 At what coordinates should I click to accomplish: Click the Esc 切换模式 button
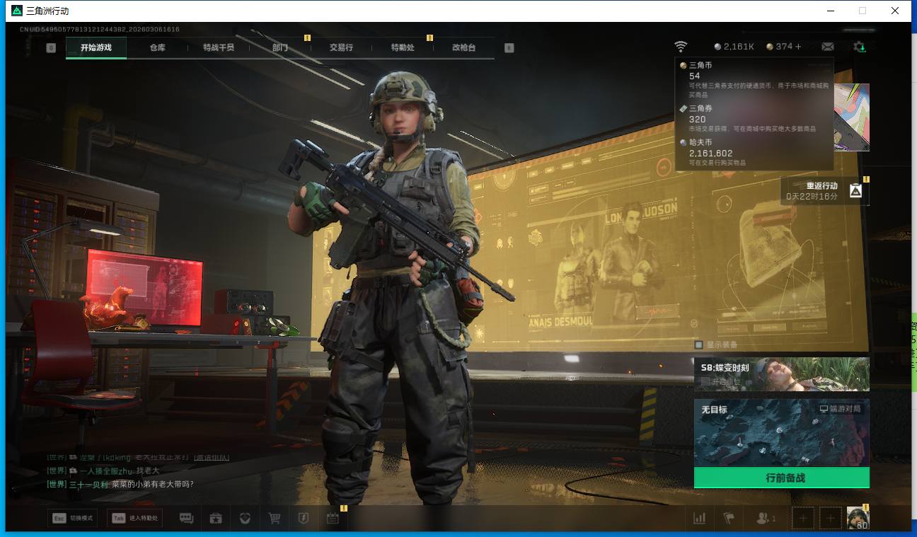click(x=71, y=518)
